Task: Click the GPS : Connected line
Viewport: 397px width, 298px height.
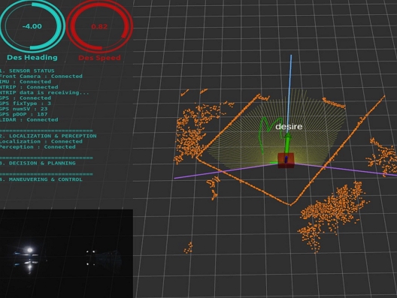Action: click(26, 98)
